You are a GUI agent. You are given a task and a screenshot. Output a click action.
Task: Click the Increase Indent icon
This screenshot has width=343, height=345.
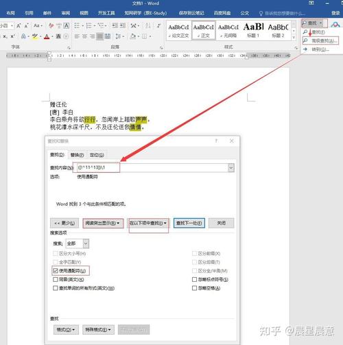pyautogui.click(x=123, y=25)
